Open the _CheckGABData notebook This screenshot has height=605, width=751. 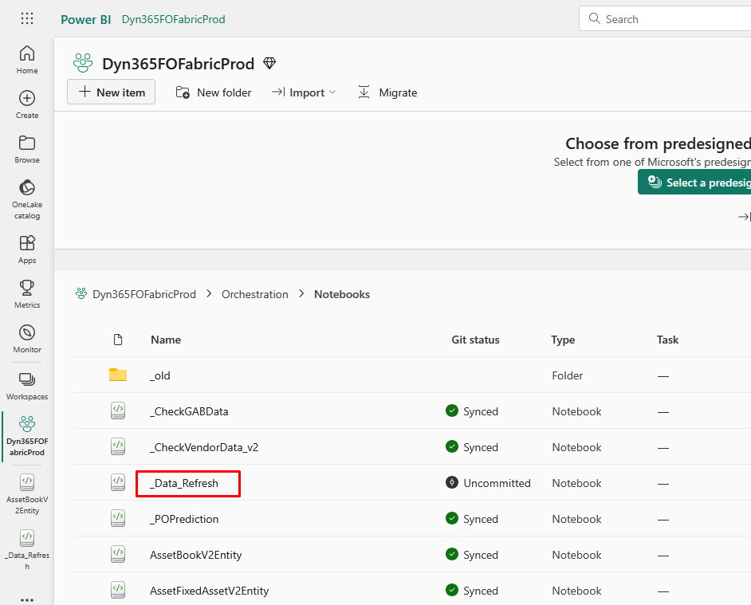(x=189, y=411)
